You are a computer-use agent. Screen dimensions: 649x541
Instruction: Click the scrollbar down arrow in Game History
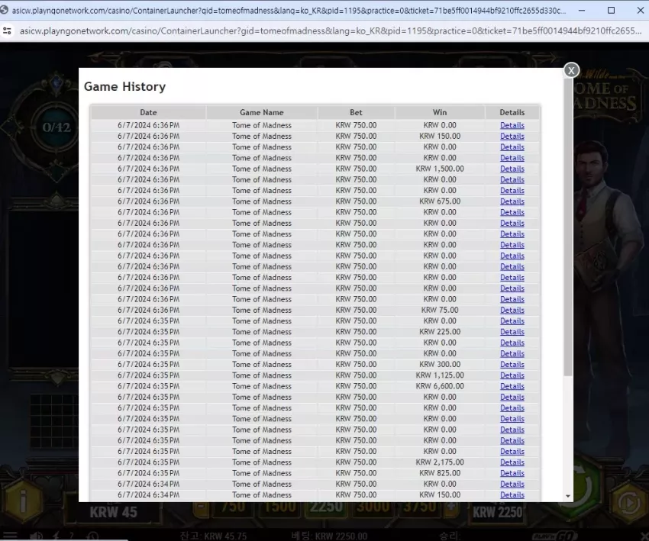tap(568, 496)
